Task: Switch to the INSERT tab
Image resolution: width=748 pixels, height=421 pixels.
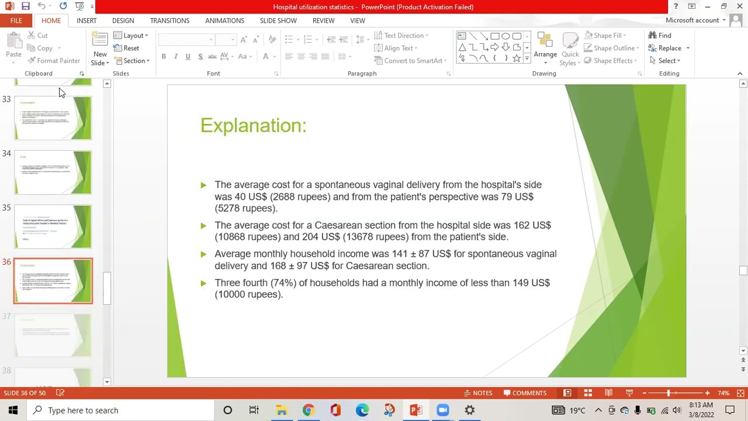Action: tap(86, 20)
